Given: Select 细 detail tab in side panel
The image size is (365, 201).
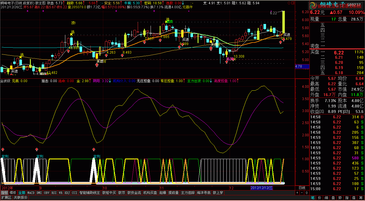Looking at the screenshot, I should coord(326,198).
